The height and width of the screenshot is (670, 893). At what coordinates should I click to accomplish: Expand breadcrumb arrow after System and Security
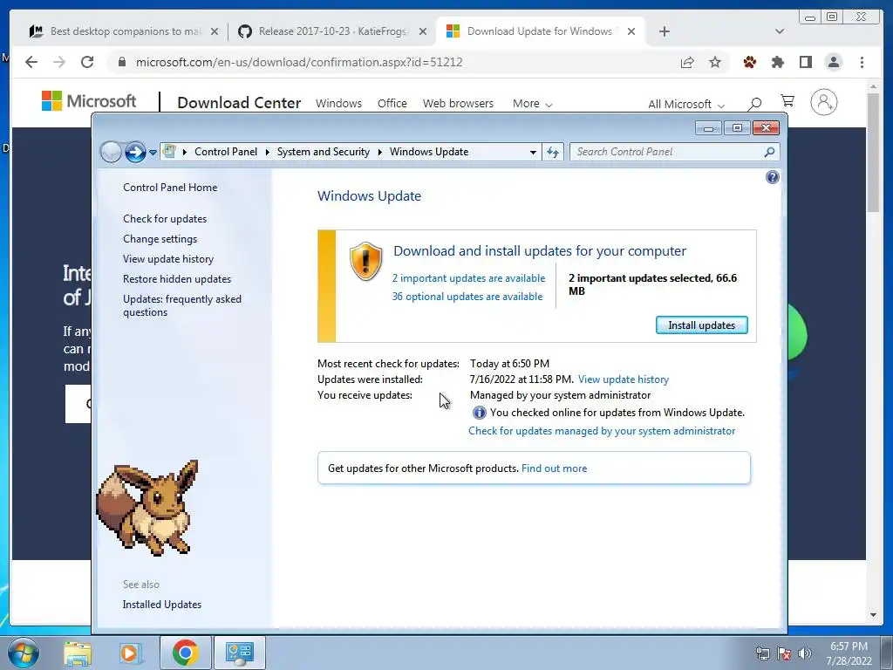point(380,152)
